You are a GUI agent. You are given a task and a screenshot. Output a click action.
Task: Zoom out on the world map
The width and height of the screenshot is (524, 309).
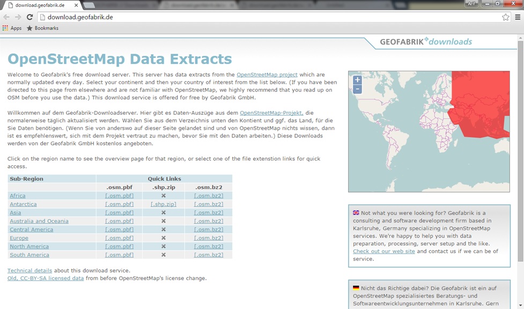click(357, 89)
